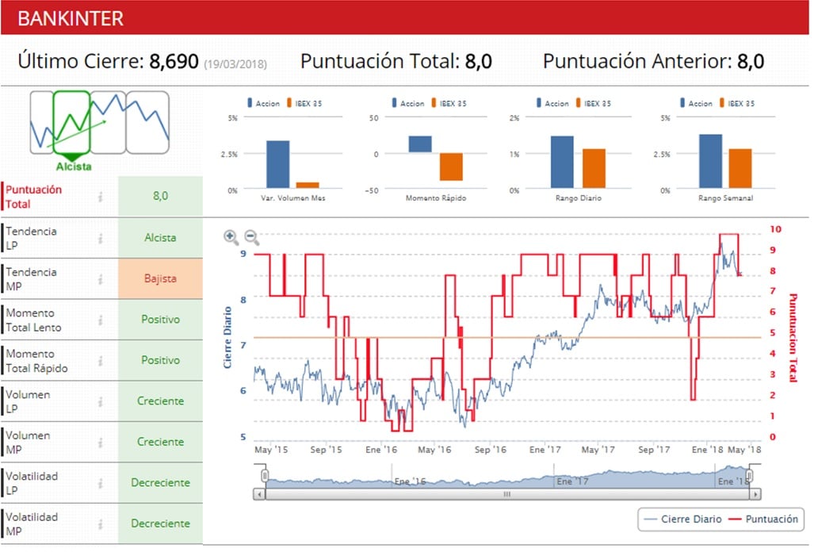The width and height of the screenshot is (818, 552).
Task: Click the Puntuación Anterior: 8,0 heading
Action: [x=654, y=62]
